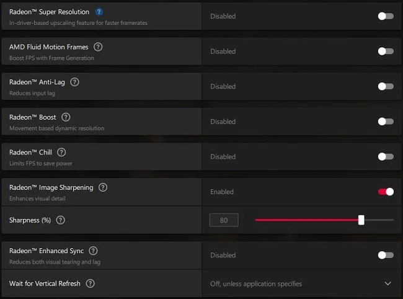Click 'Boost FPS with Frame Generation' text
The image size is (403, 299).
pos(51,58)
